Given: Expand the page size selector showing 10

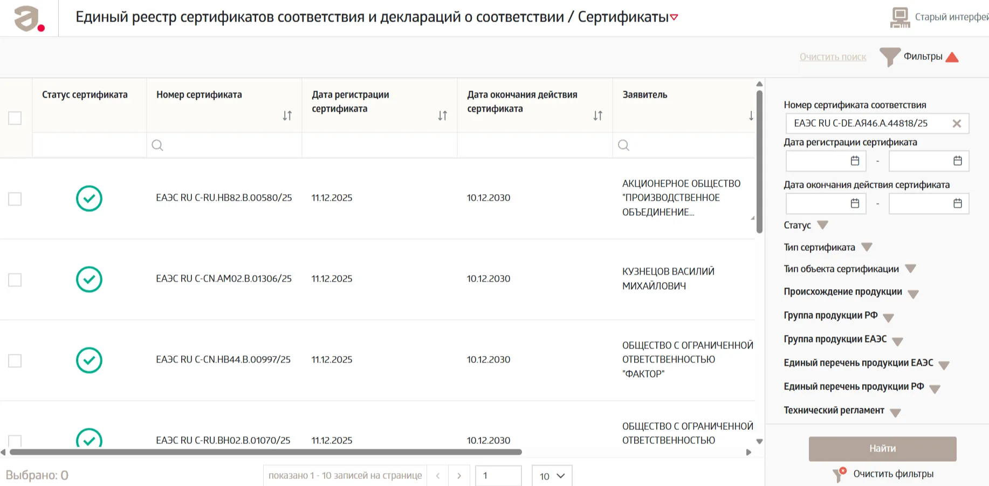Looking at the screenshot, I should click(x=551, y=476).
